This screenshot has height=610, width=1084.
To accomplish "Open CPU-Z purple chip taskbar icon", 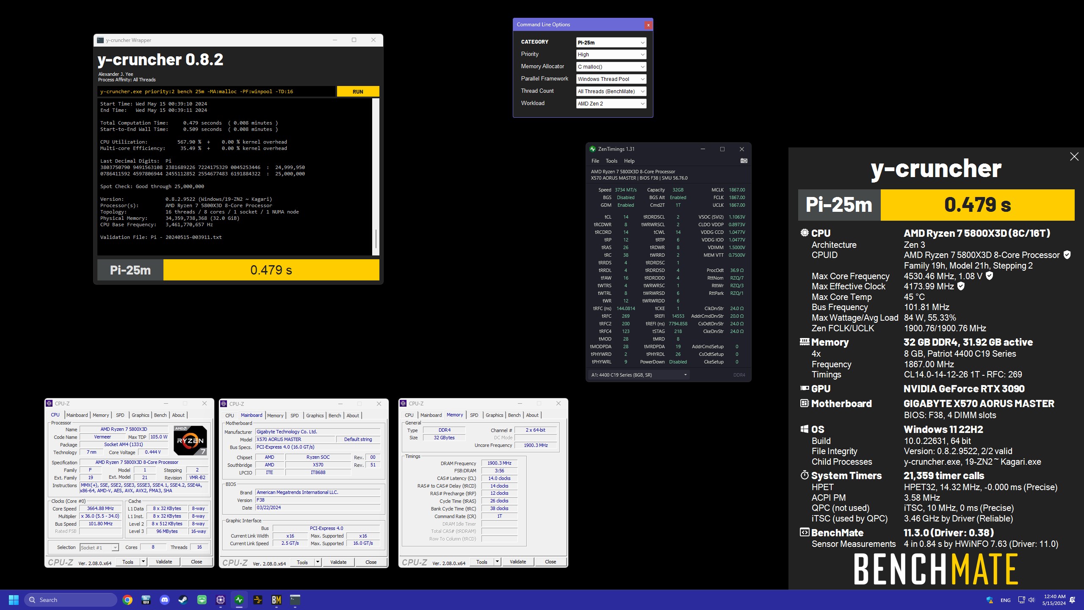I will click(x=221, y=600).
